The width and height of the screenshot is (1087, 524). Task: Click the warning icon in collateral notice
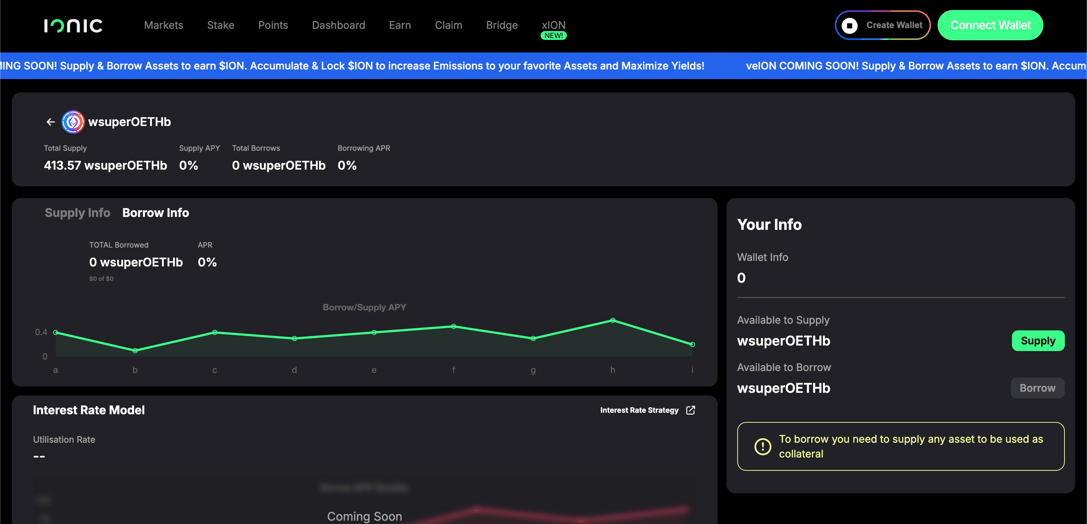click(x=762, y=446)
